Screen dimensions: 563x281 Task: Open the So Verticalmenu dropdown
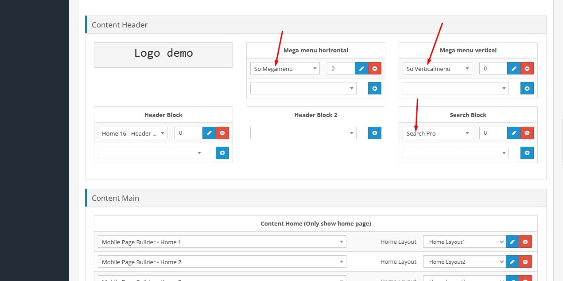(x=437, y=69)
